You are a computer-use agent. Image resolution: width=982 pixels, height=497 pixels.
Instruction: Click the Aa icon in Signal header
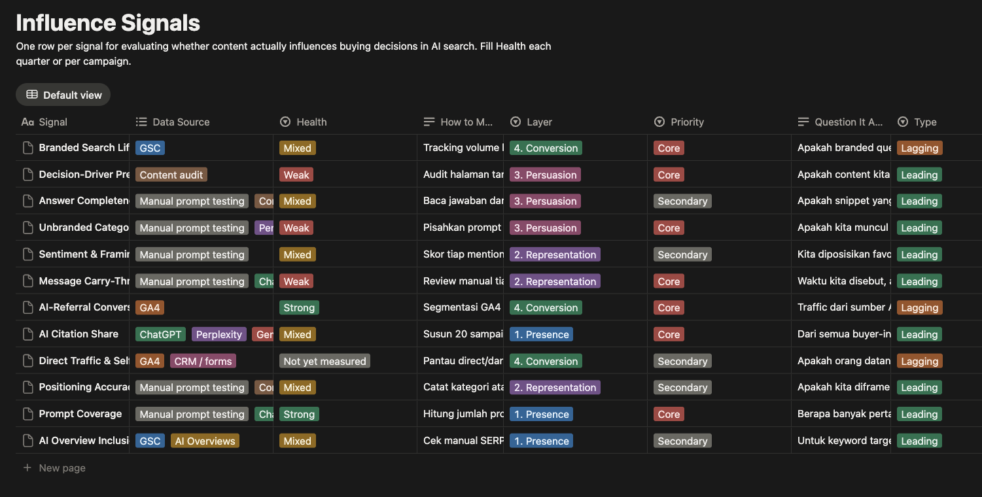27,122
